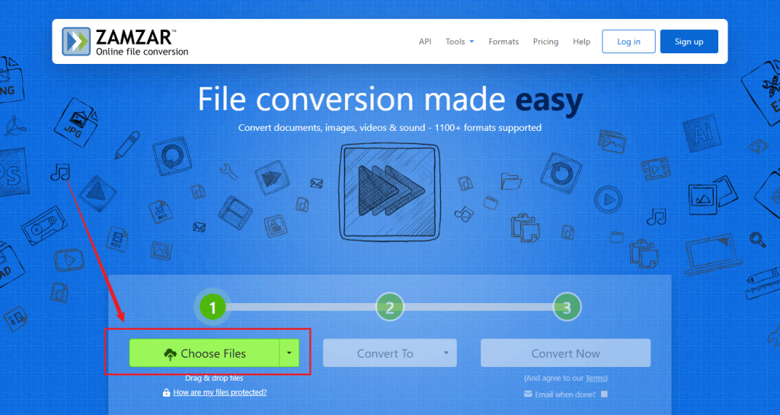Image resolution: width=780 pixels, height=415 pixels.
Task: Open the Help page
Action: pos(581,42)
